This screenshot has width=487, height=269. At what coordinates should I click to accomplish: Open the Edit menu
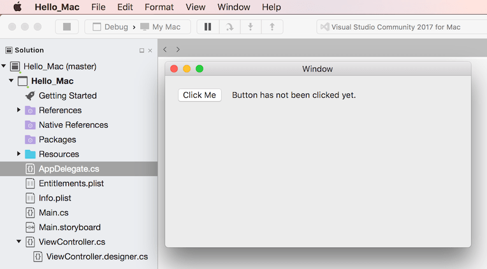[125, 7]
